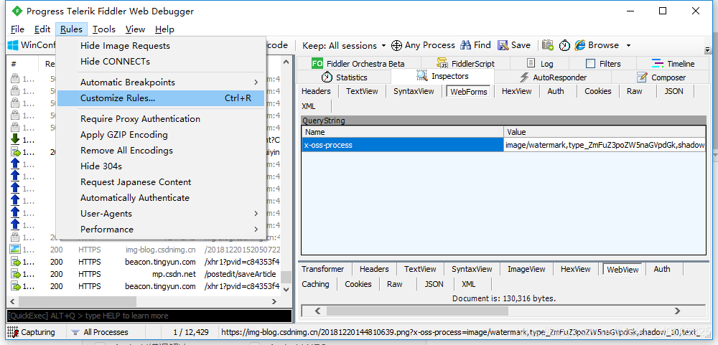Click the Value column header
Screen dimensions: 718x345
pyautogui.click(x=605, y=132)
